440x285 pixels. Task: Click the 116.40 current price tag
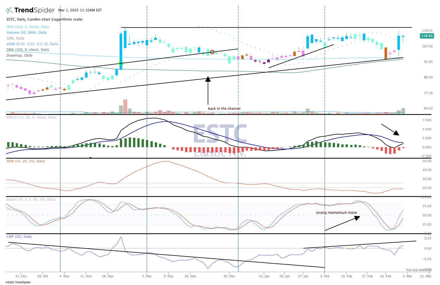click(427, 36)
